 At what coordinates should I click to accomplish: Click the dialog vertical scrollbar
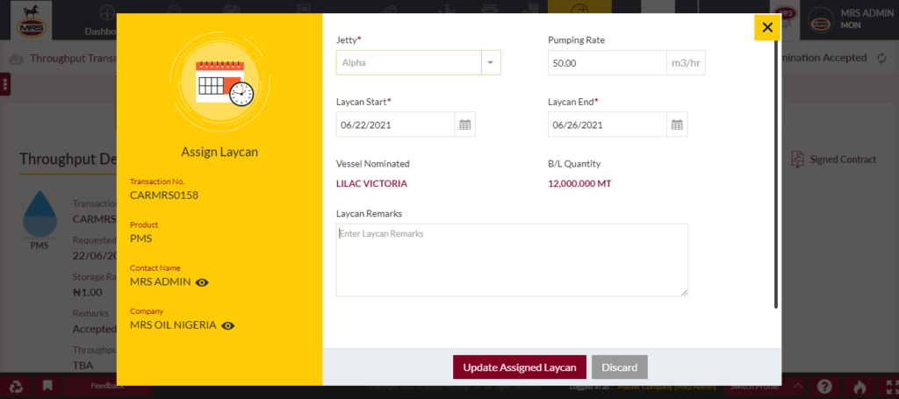[x=776, y=175]
